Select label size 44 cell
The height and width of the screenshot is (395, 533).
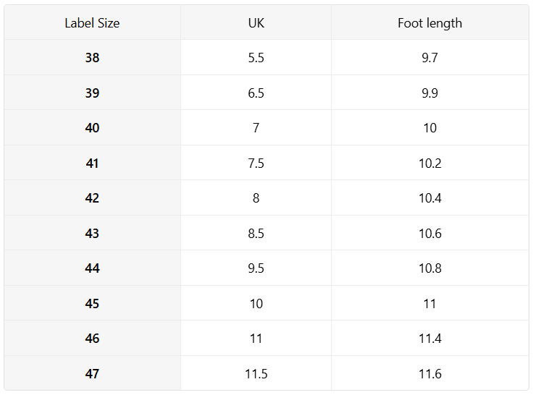click(x=92, y=268)
